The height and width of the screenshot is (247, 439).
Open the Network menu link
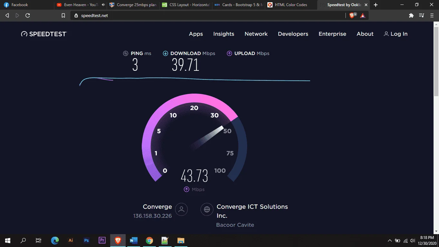pyautogui.click(x=256, y=34)
